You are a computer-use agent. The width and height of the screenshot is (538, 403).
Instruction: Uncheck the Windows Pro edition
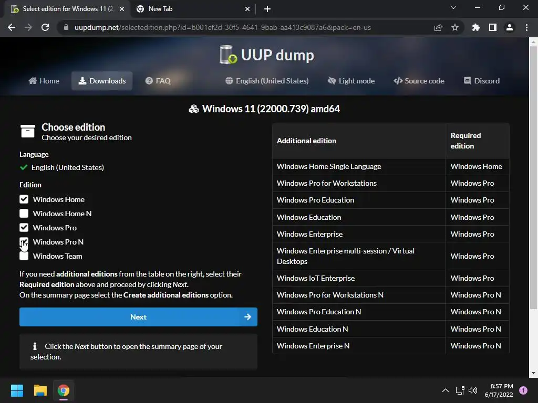[x=24, y=228]
